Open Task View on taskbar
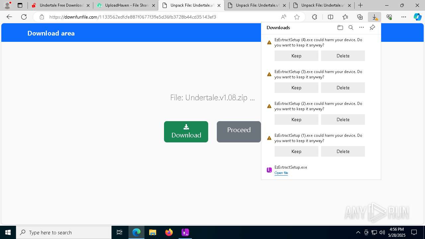Screen dimensions: 425x239 (120, 232)
